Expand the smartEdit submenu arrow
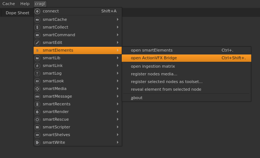This screenshot has height=158, width=260. [117, 42]
